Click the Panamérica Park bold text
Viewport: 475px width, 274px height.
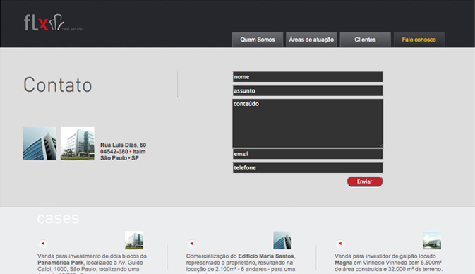(60, 263)
